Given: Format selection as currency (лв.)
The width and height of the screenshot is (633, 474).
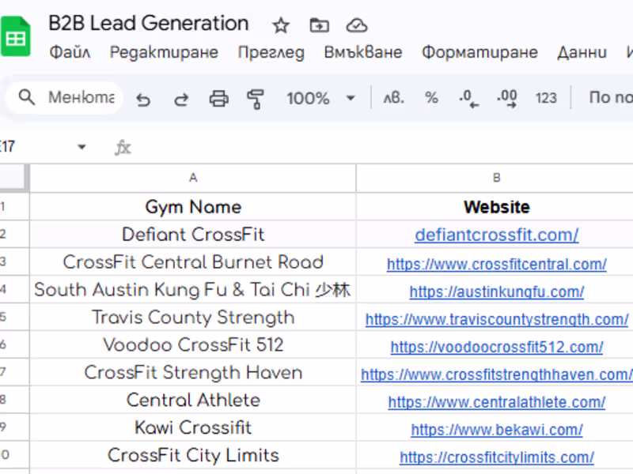Looking at the screenshot, I should [393, 97].
